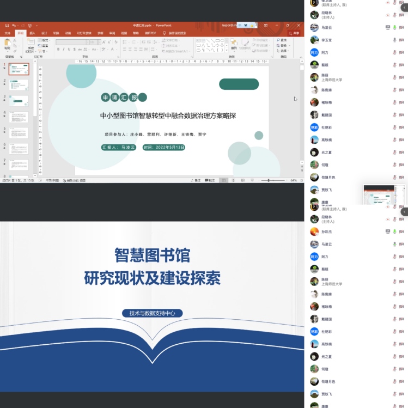Viewport: 408px width, 408px height.
Task: Toggle Bold formatting in the font group
Action: tap(58, 50)
